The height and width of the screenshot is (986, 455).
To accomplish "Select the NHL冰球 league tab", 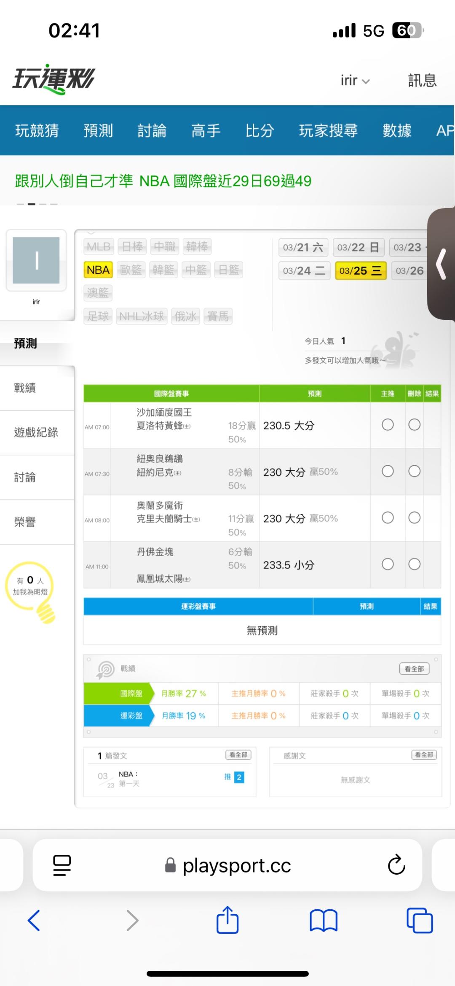I will [142, 316].
